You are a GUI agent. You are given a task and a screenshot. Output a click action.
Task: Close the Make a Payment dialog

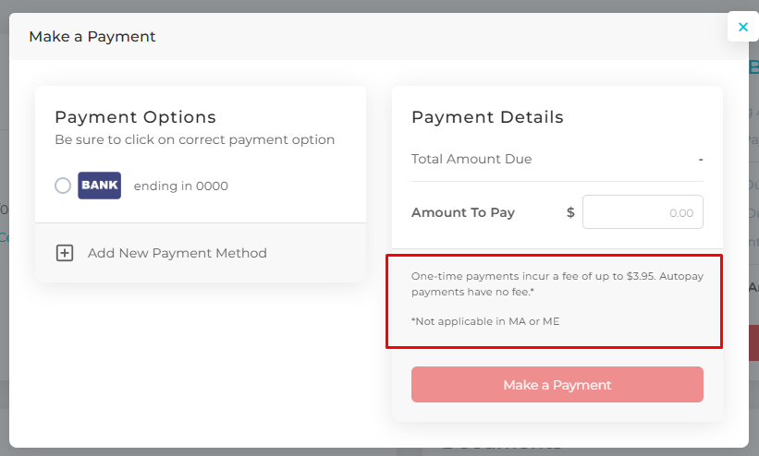(742, 27)
